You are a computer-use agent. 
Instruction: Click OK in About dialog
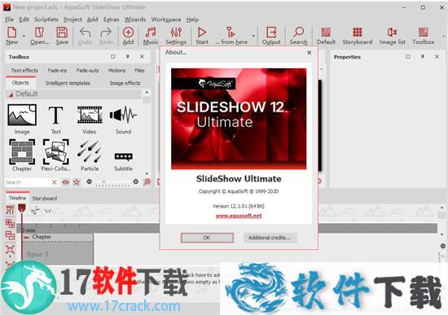207,238
